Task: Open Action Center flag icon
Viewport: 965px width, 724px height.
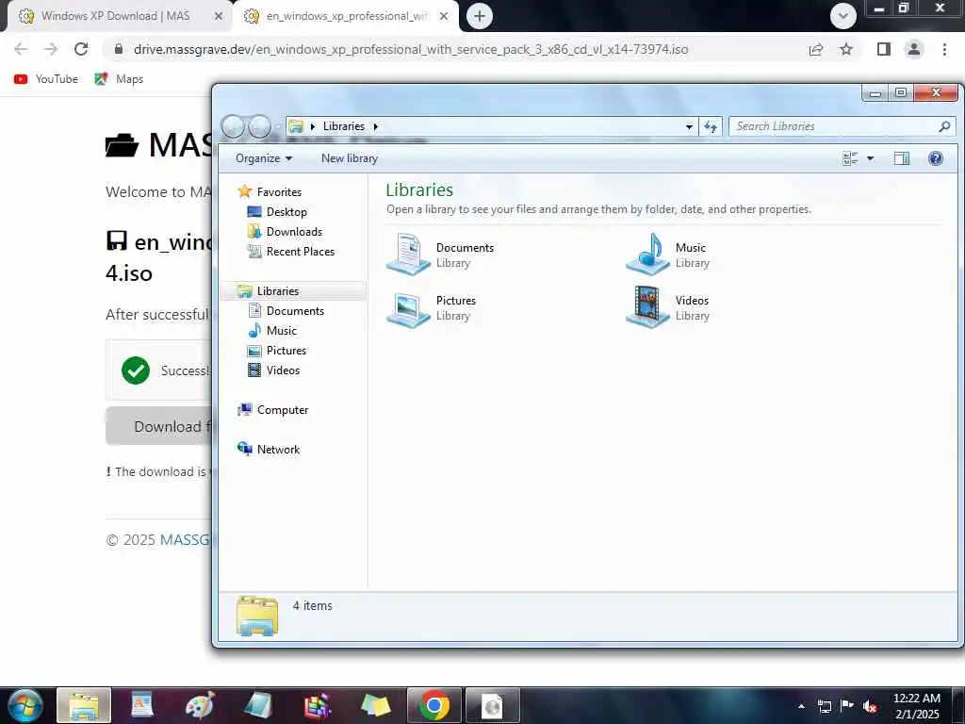Action: pyautogui.click(x=847, y=706)
